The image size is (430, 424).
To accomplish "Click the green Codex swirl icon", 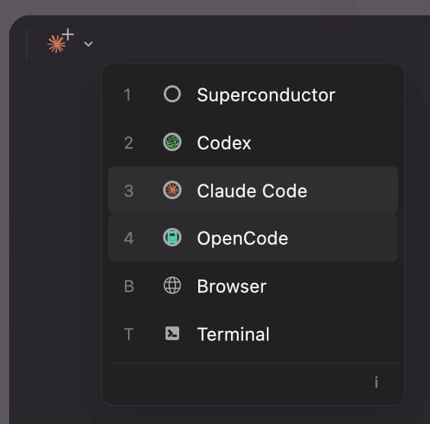I will [172, 142].
